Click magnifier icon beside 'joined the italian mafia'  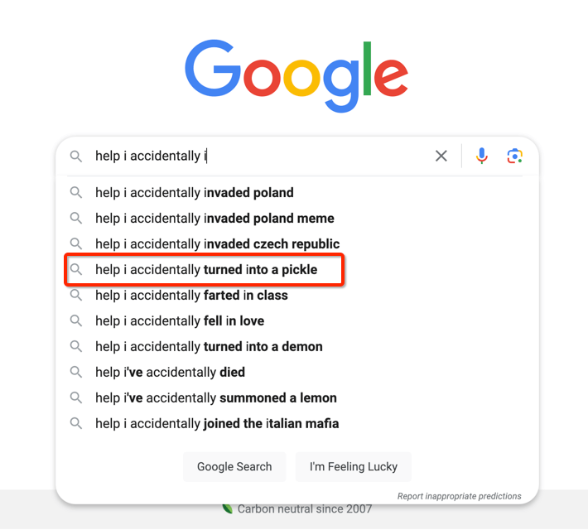point(76,423)
